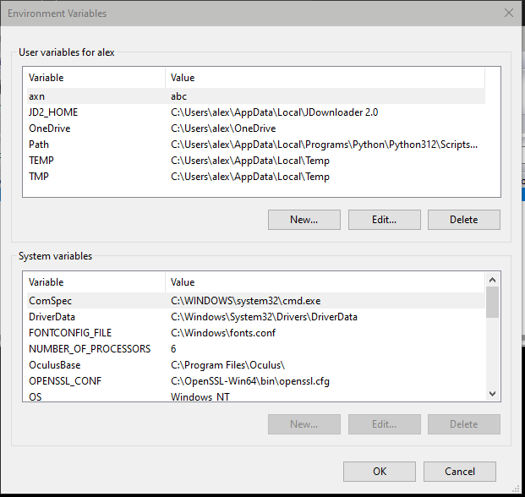
Task: Click Value column header in user variables
Action: click(325, 78)
